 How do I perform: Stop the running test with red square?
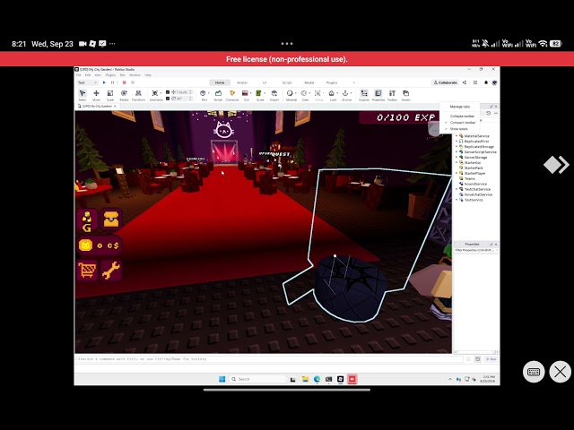124,82
